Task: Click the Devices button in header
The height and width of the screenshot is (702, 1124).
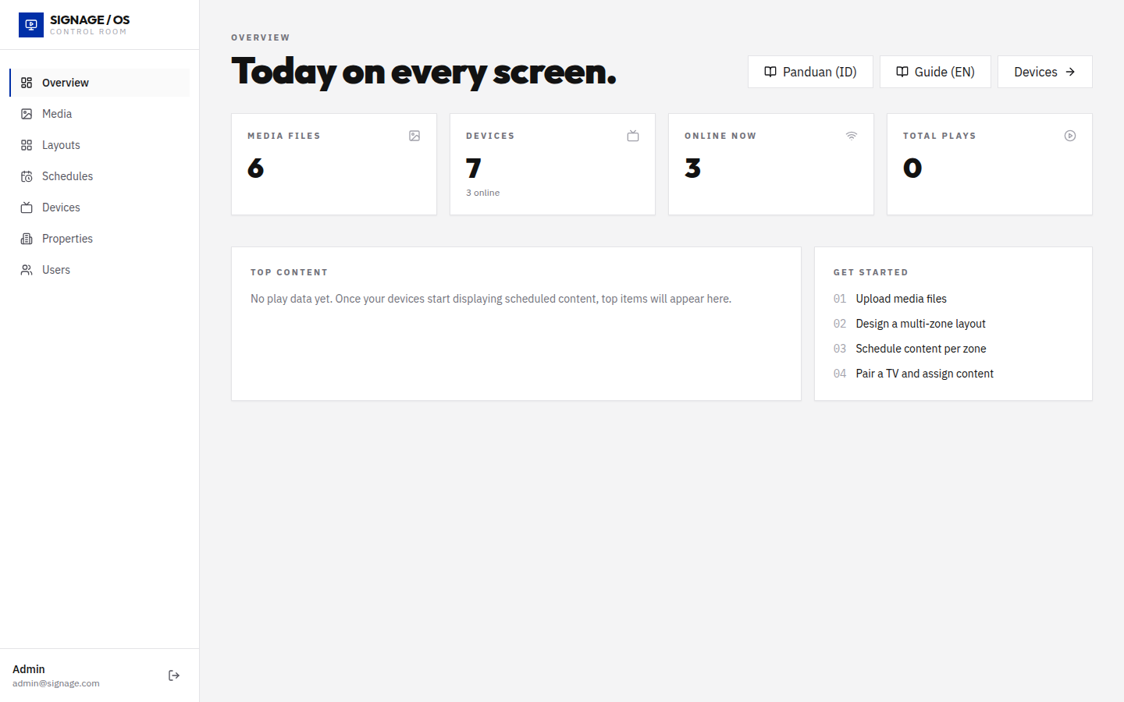Action: [1045, 72]
